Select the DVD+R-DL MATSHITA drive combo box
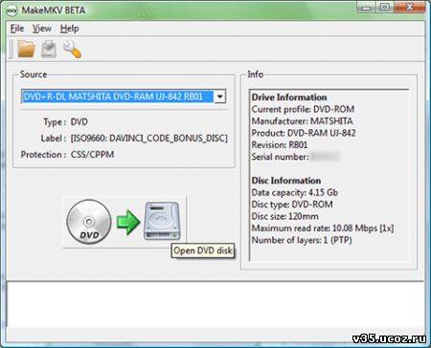Screen dimensions: 431x348 coord(124,97)
